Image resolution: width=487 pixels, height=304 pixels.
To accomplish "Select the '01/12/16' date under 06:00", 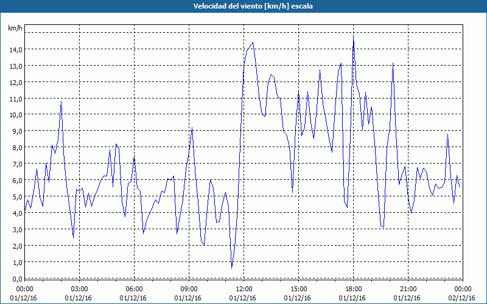I will [133, 298].
